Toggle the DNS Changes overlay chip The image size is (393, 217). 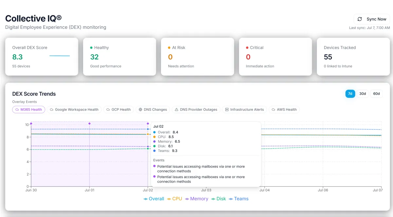[x=153, y=110]
